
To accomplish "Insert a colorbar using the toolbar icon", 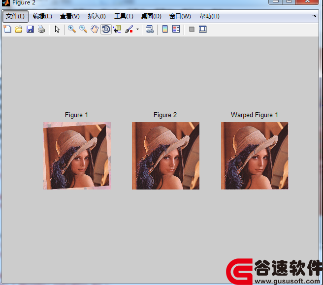I will [165, 29].
